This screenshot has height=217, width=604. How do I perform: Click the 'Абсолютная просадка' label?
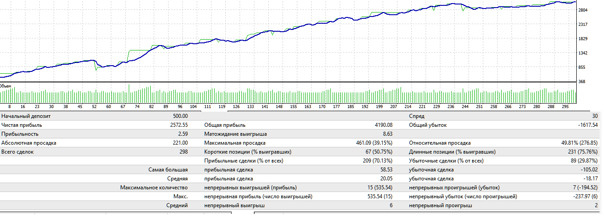pyautogui.click(x=29, y=143)
